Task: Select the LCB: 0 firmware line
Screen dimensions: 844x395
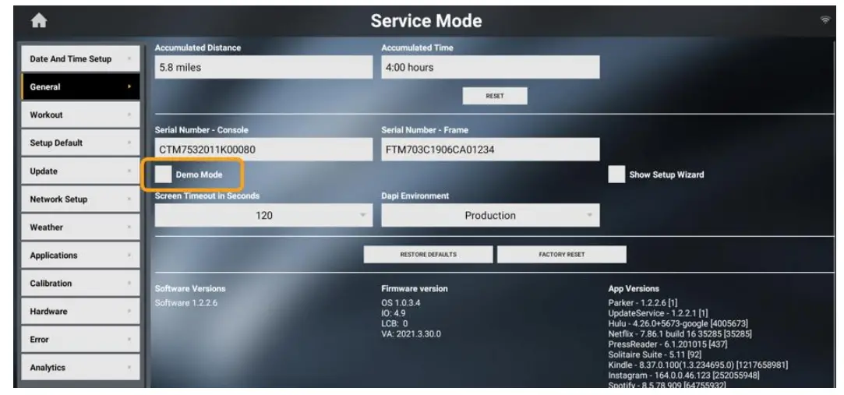Action: [394, 324]
